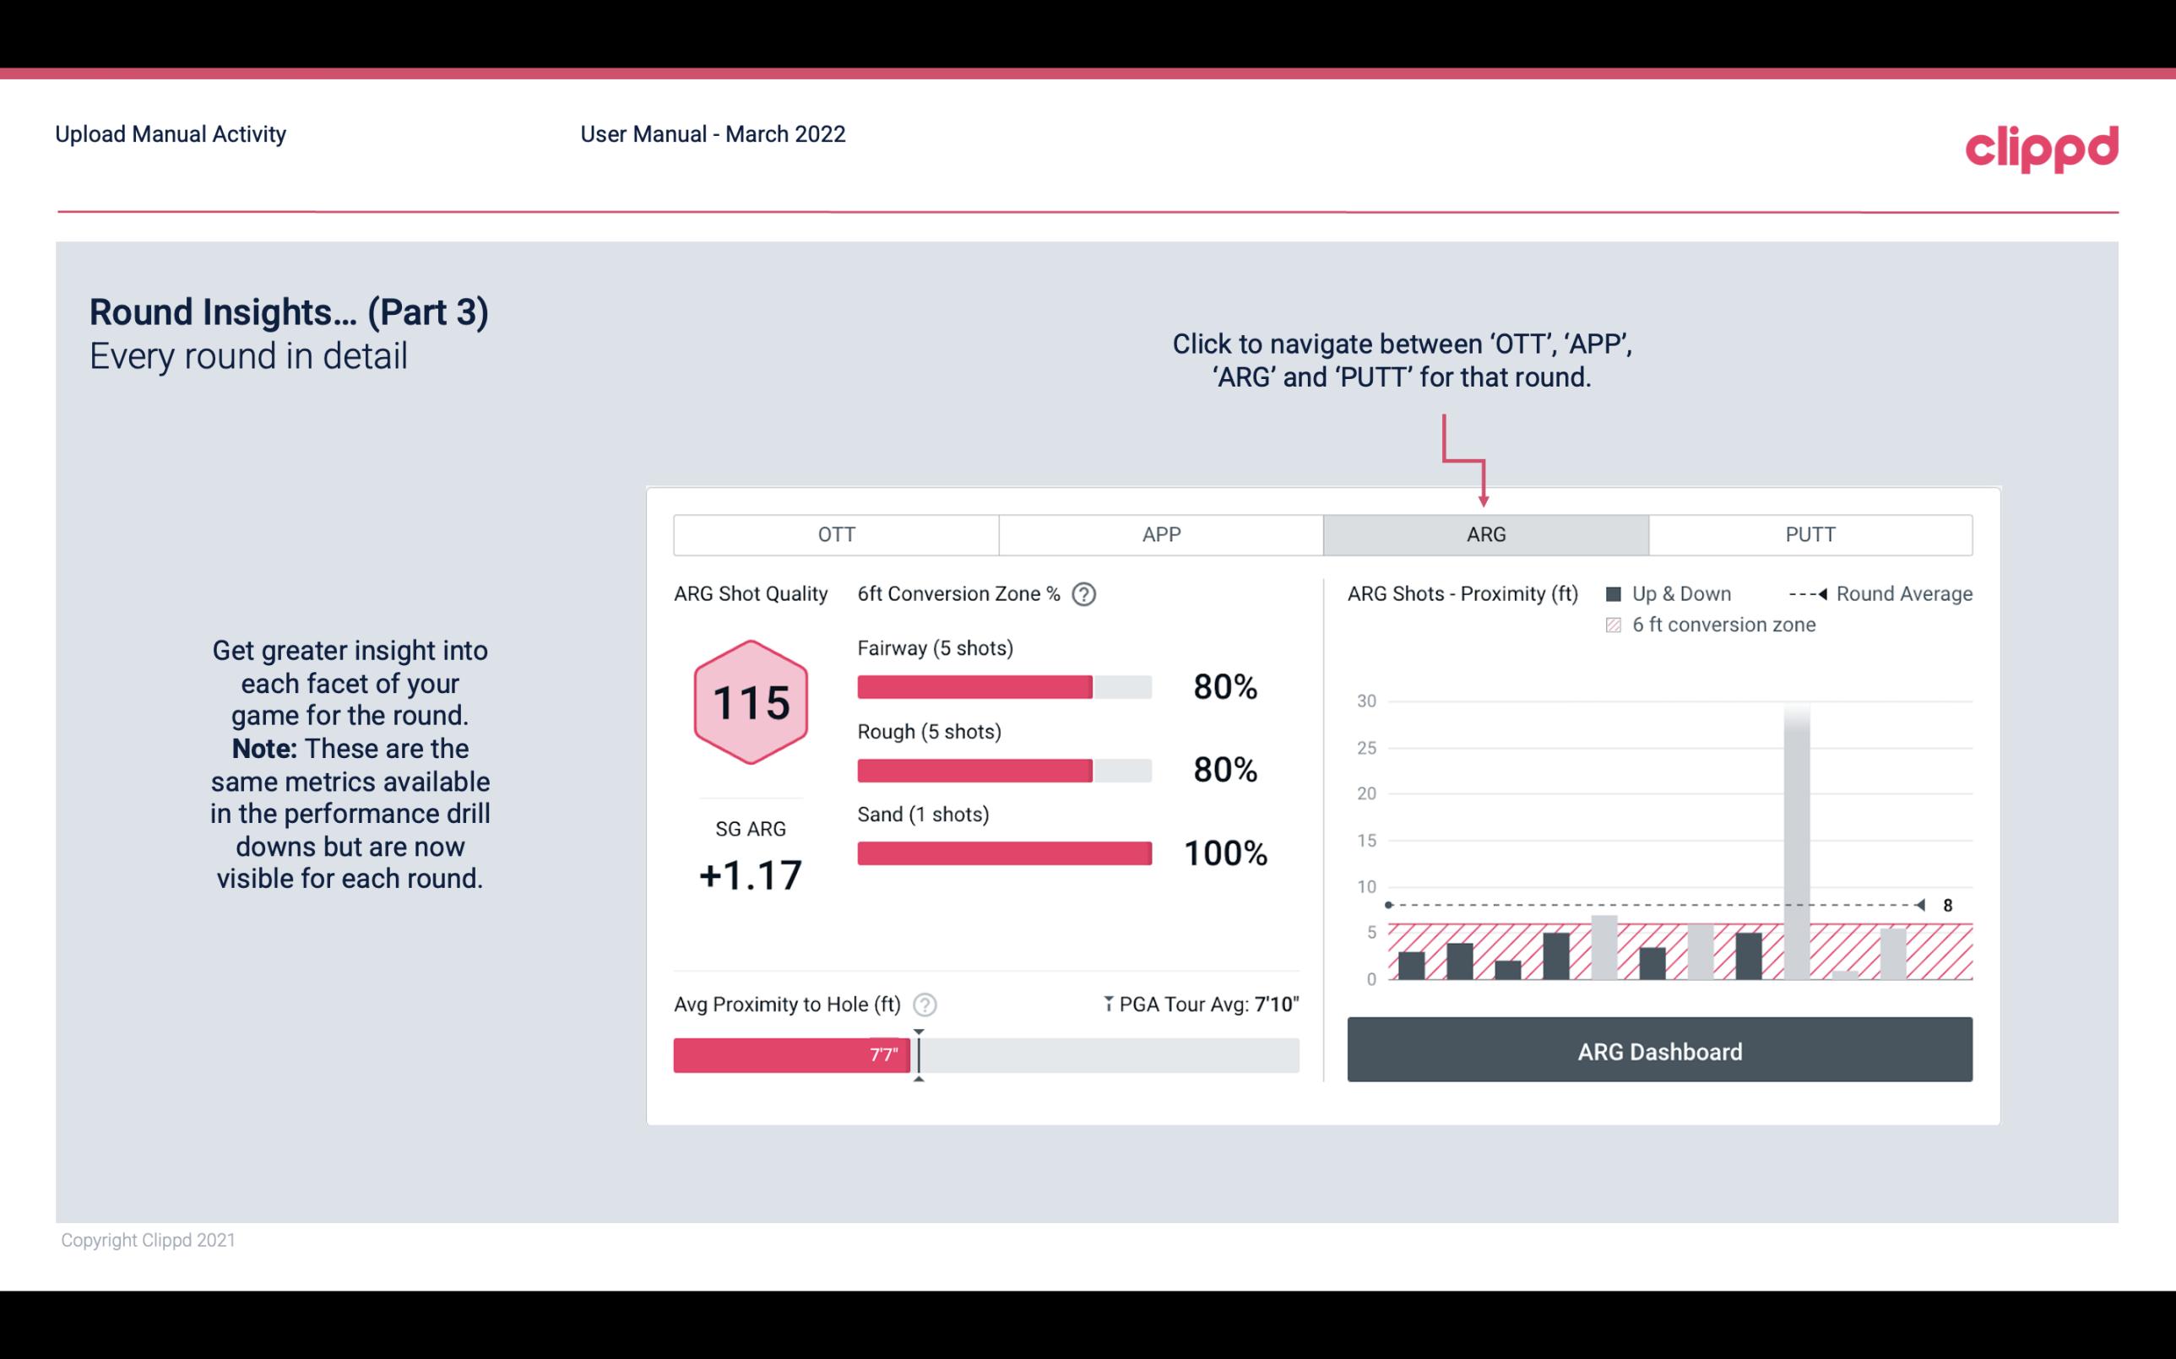
Task: Click the ARG Dashboard button
Action: pyautogui.click(x=1659, y=1051)
